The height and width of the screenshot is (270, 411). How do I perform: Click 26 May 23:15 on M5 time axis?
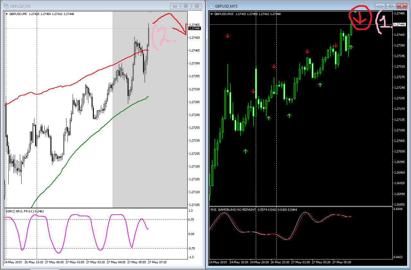(34, 262)
